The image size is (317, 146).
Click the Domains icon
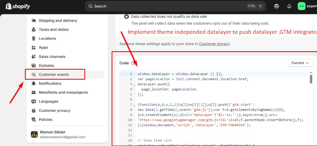(x=34, y=66)
